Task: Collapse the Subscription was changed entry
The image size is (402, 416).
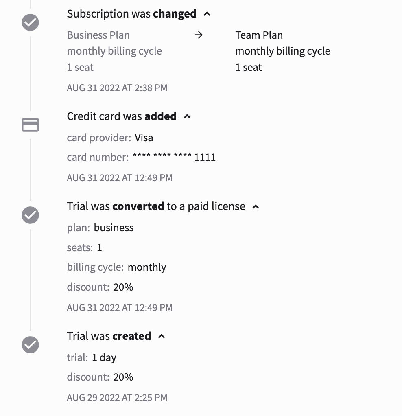Action: [x=207, y=13]
